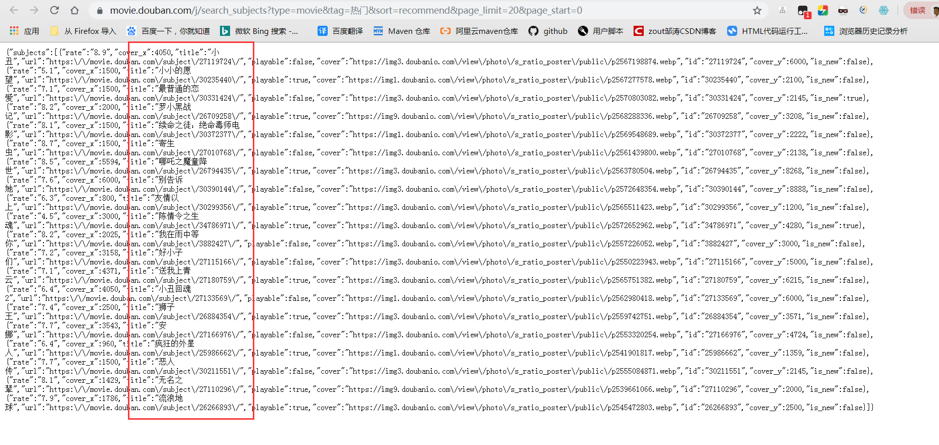The image size is (939, 445).
Task: Open the teal spider web extension icon
Action: click(883, 10)
